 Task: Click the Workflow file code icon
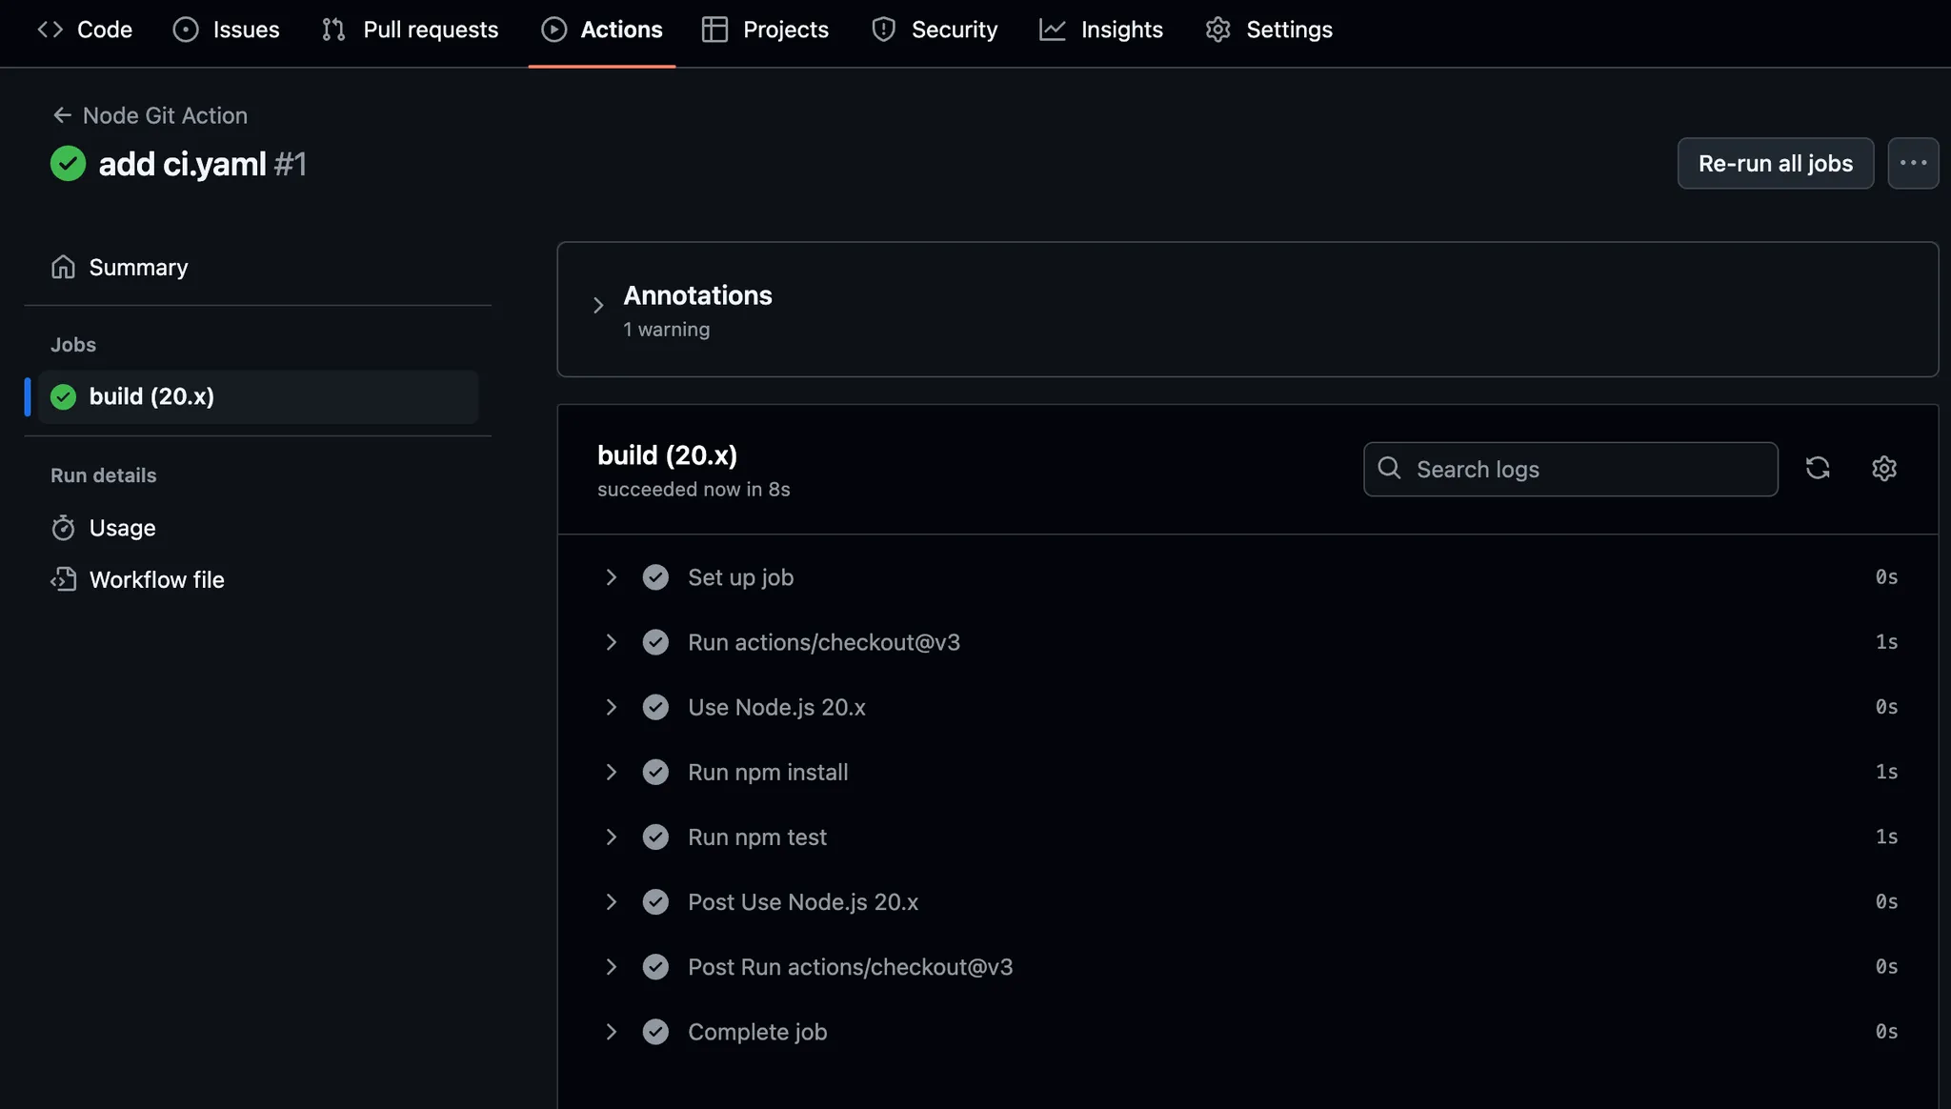(63, 579)
